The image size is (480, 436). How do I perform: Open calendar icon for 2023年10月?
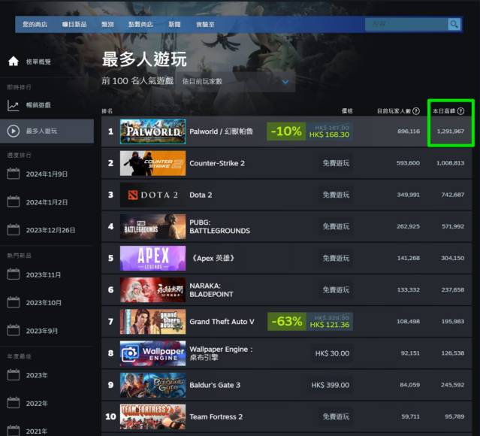(x=14, y=302)
